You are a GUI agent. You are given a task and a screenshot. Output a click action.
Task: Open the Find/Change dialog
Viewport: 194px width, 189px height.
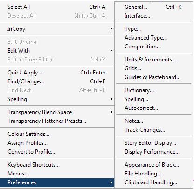[57, 81]
